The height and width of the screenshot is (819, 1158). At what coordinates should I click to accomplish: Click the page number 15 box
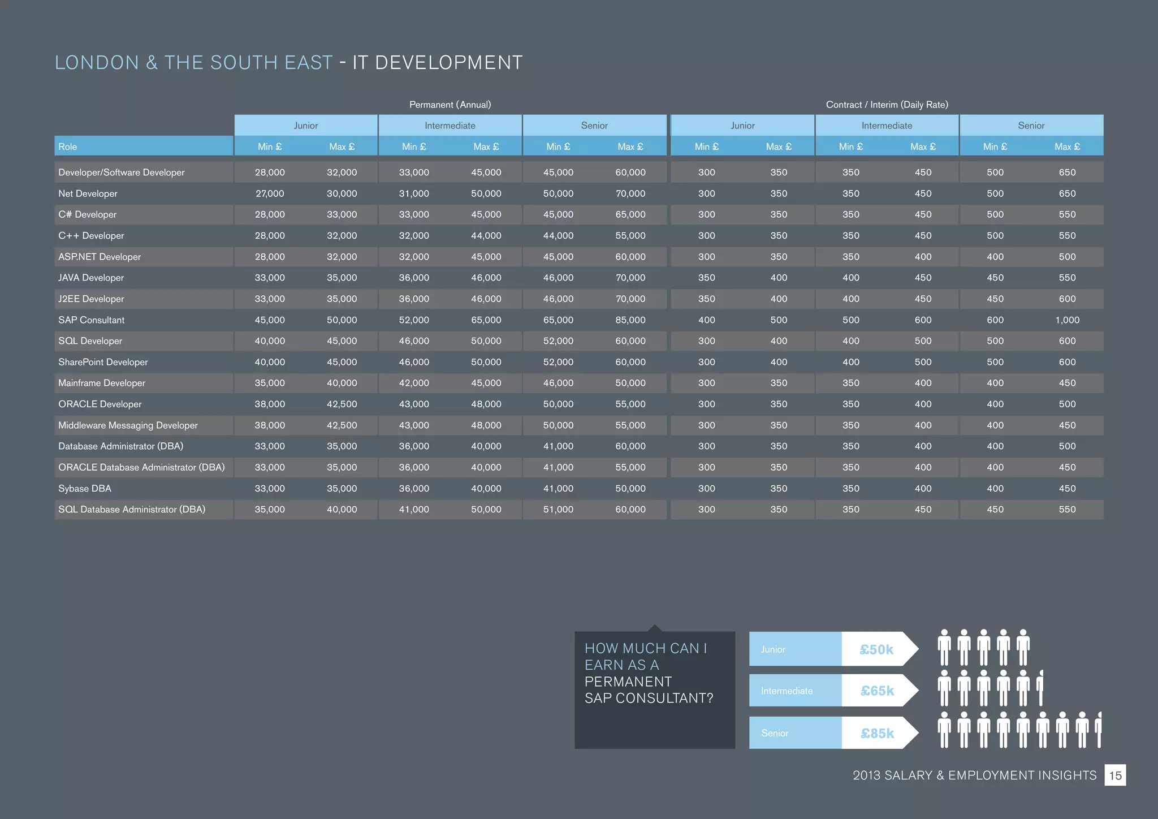1115,775
